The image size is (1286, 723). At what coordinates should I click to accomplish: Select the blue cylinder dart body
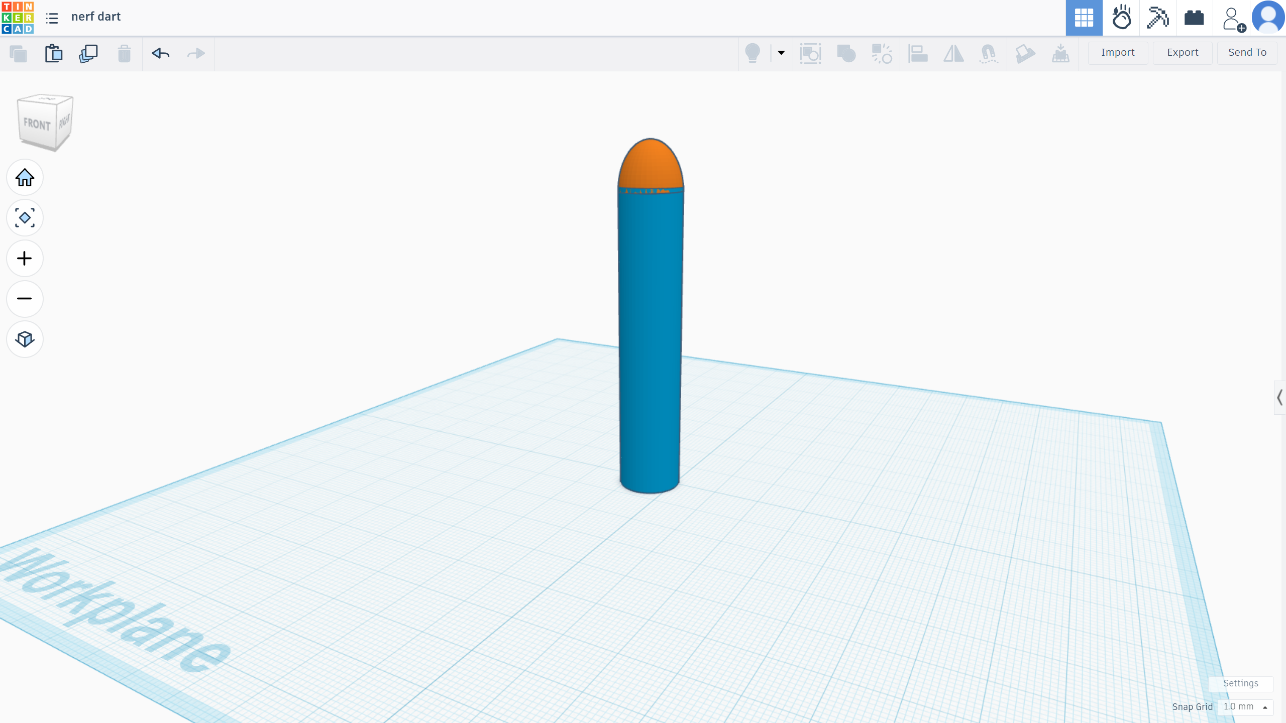650,341
